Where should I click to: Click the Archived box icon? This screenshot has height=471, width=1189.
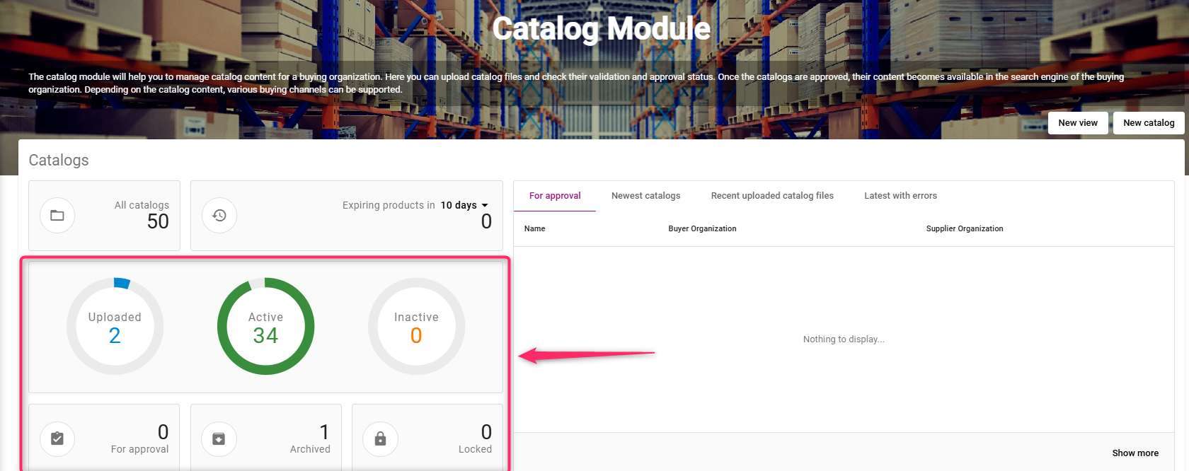pos(219,439)
